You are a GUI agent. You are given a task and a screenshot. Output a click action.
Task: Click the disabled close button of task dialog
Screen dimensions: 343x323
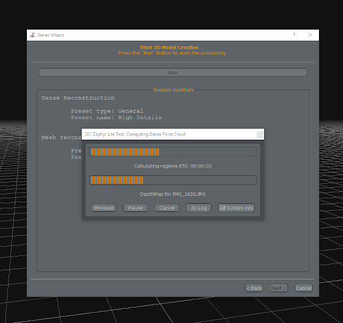pyautogui.click(x=260, y=135)
